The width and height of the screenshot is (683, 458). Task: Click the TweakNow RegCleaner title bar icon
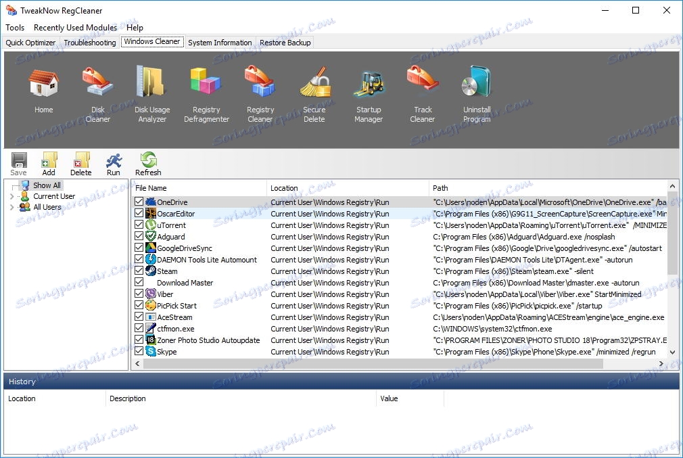click(x=11, y=10)
